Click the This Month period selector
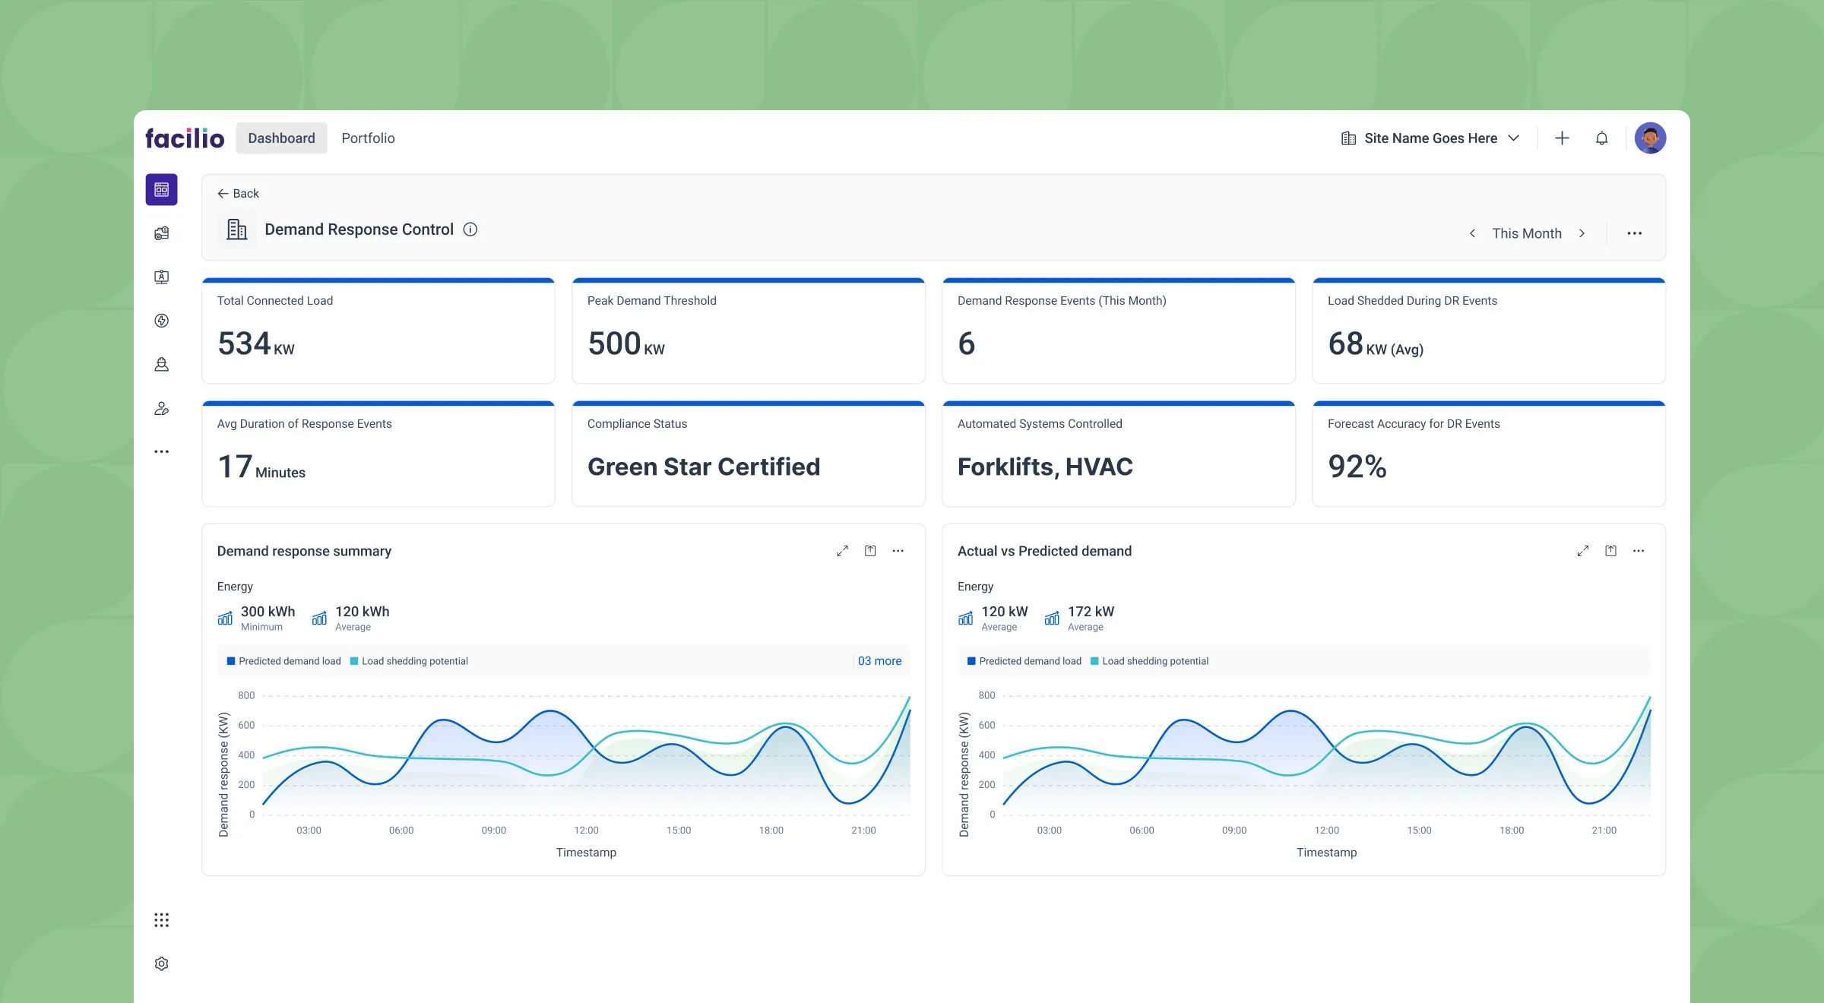 (x=1527, y=233)
